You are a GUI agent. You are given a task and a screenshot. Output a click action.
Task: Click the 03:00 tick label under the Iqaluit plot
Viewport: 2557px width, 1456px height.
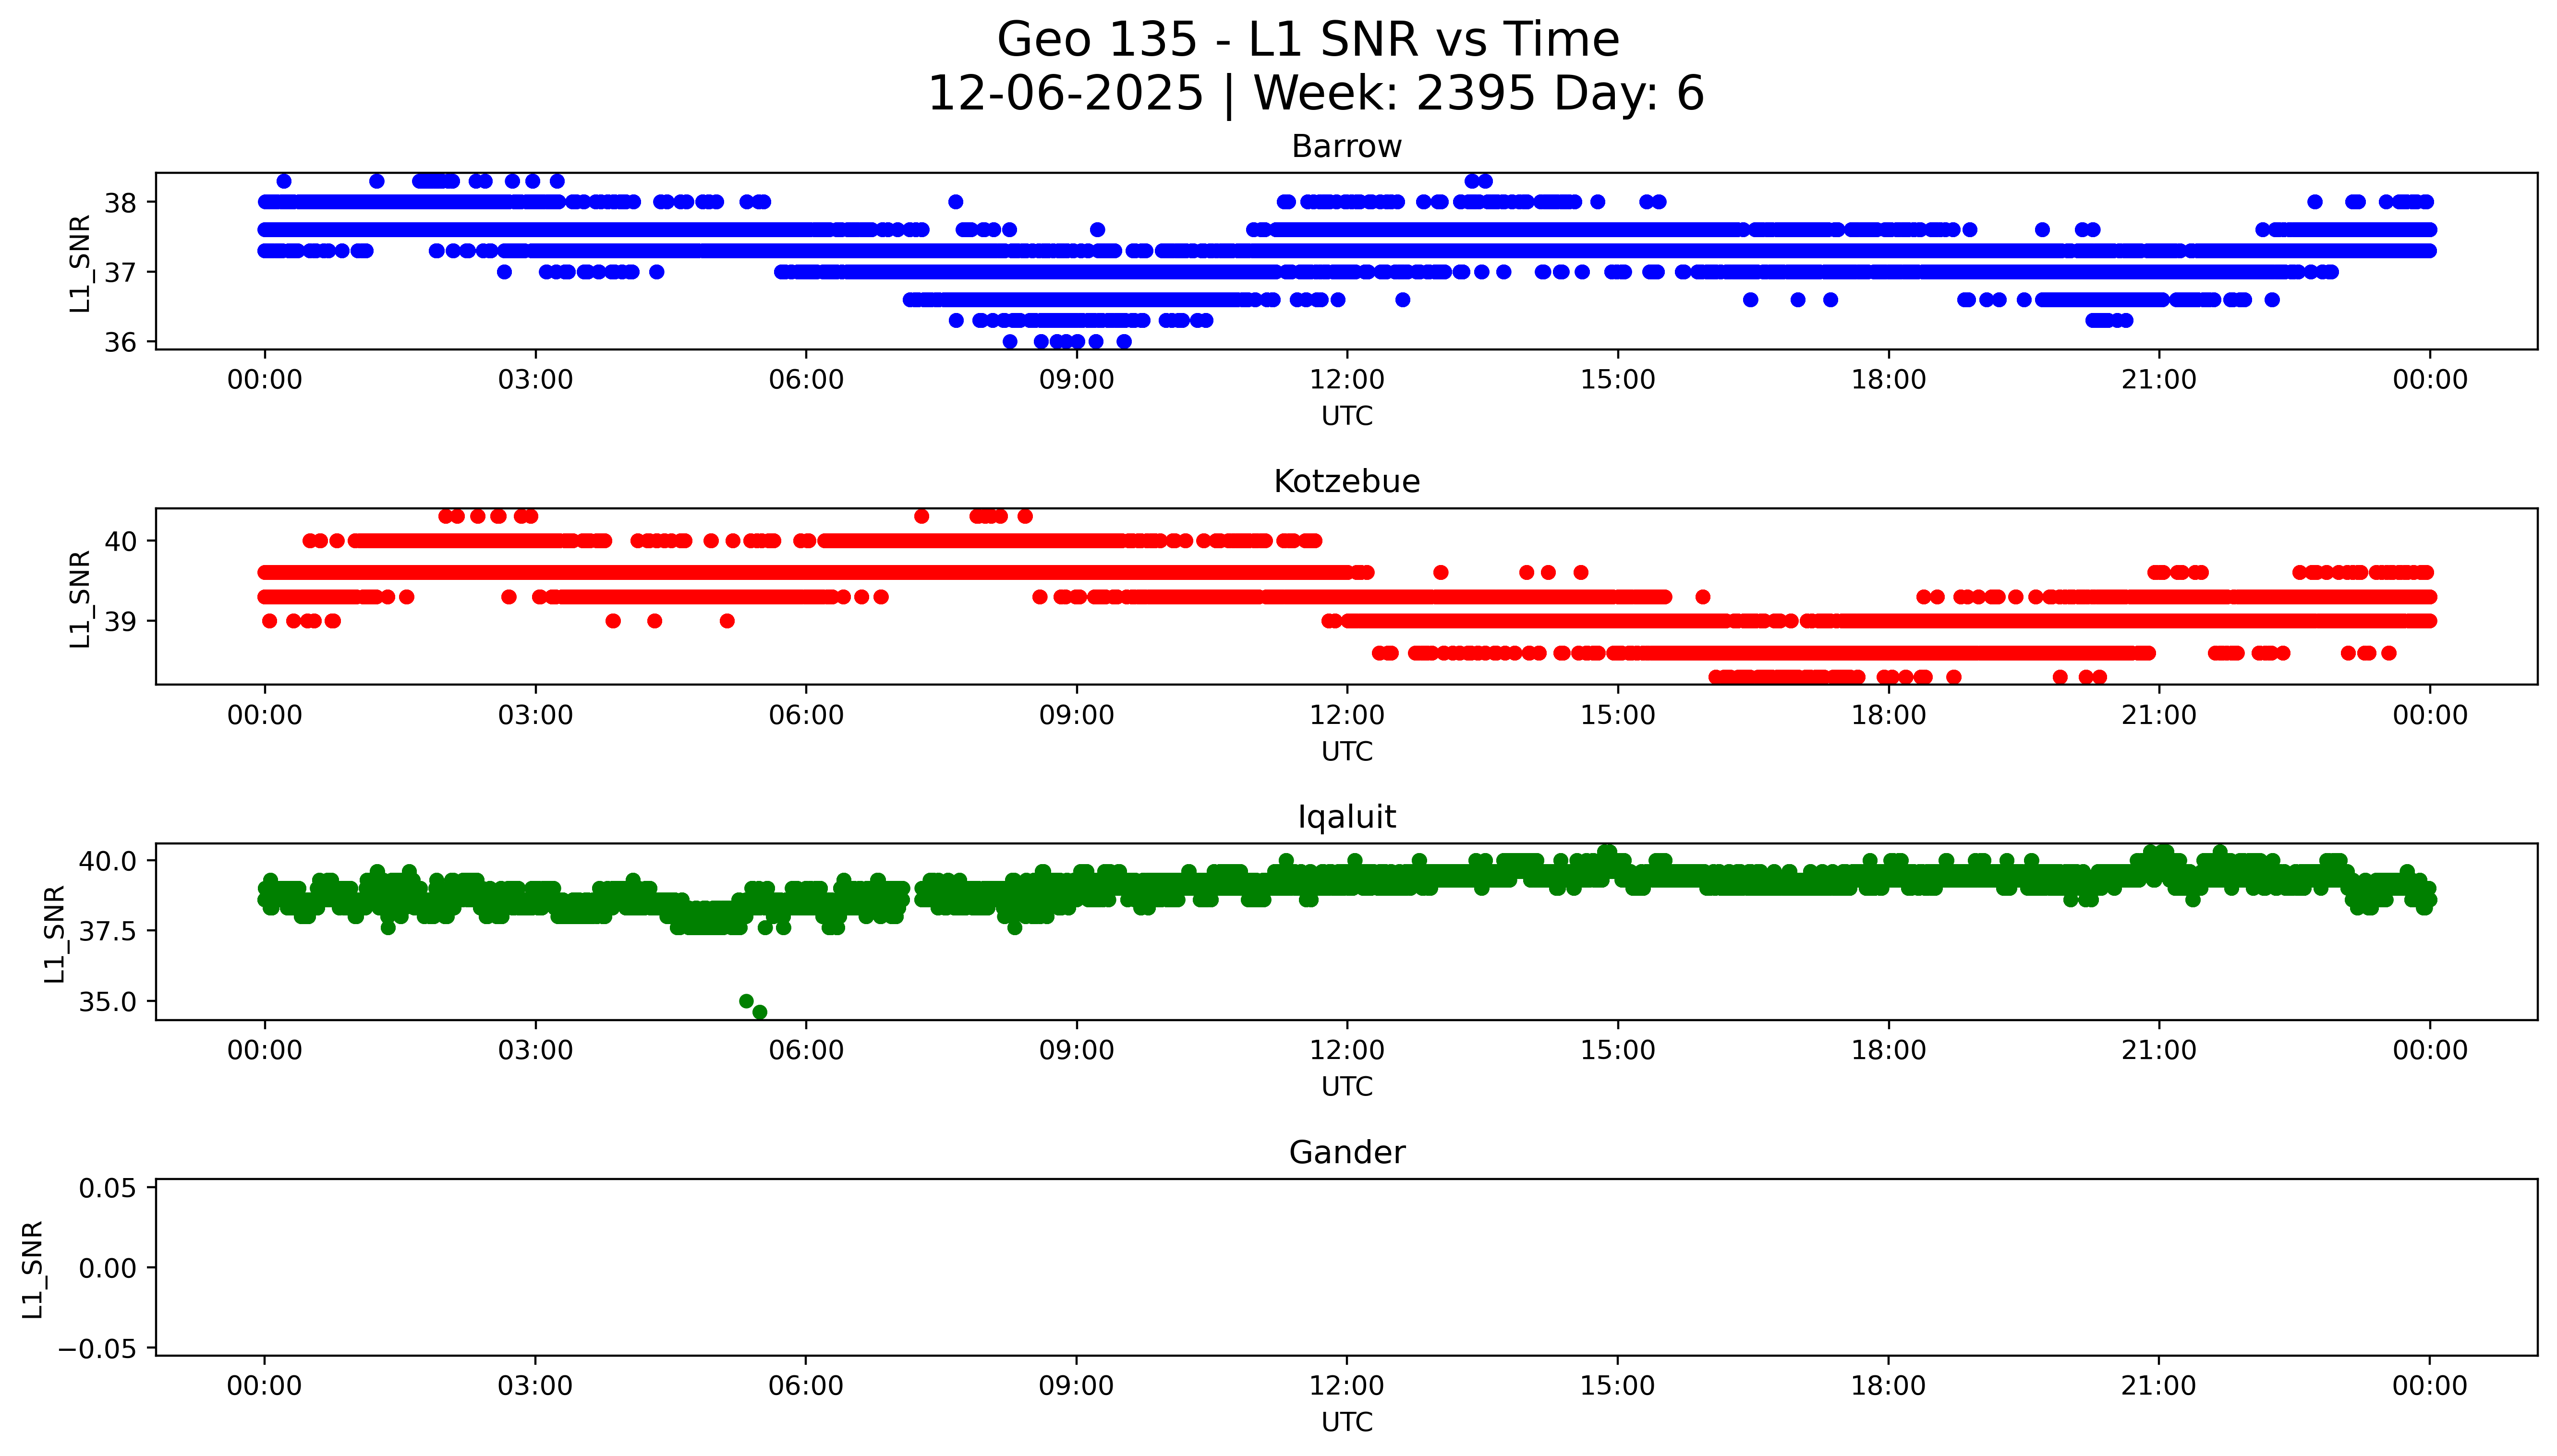(535, 1051)
